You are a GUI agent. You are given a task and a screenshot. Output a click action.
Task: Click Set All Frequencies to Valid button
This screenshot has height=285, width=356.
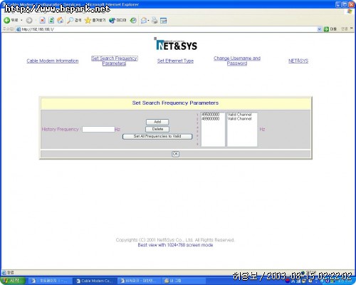[157, 137]
